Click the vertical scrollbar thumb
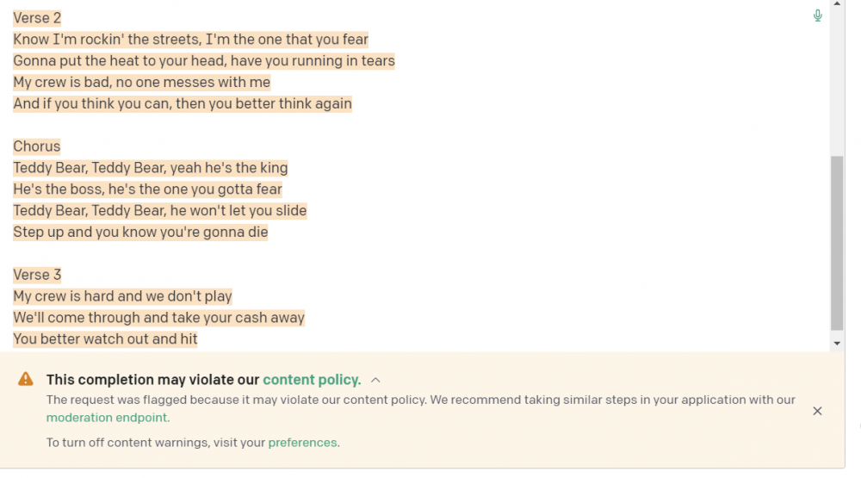 [x=837, y=243]
